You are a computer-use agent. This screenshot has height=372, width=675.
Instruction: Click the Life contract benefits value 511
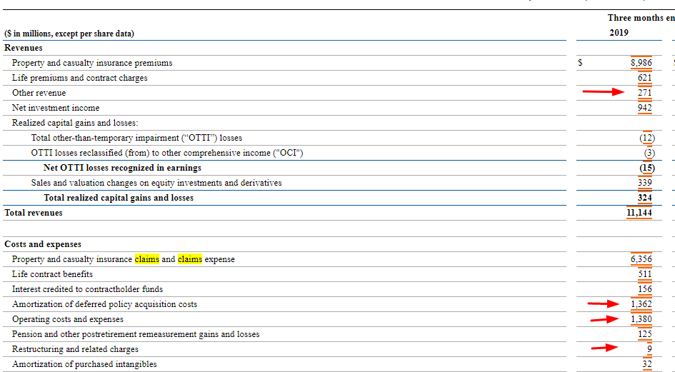click(x=644, y=274)
